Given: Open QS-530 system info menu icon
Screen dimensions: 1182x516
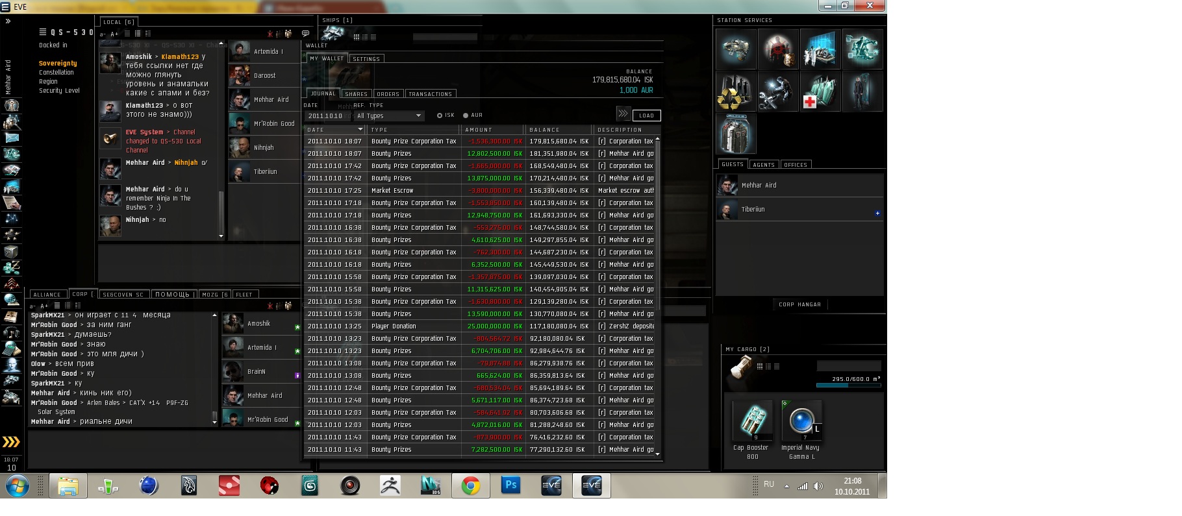Looking at the screenshot, I should pos(43,32).
